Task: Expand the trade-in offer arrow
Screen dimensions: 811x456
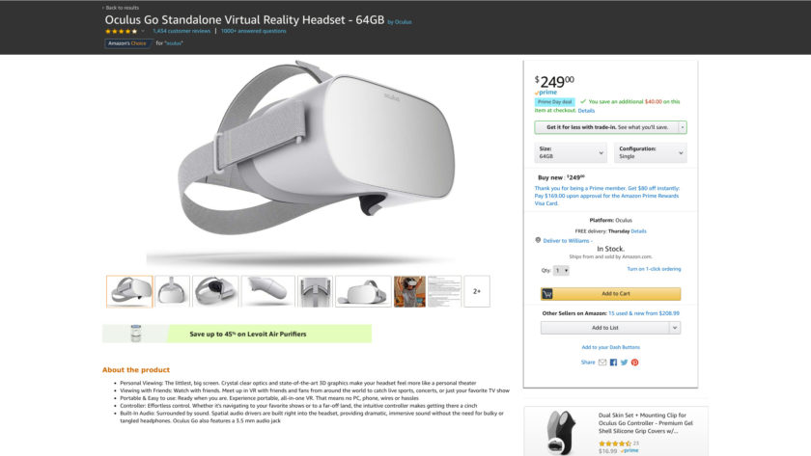Action: point(683,127)
